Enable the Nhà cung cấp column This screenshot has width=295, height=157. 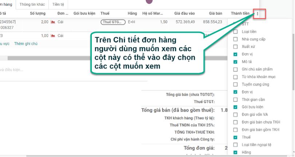point(235,39)
